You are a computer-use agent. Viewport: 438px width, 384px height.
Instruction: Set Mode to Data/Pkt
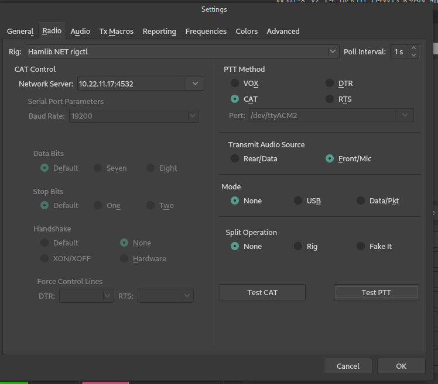[378, 200]
